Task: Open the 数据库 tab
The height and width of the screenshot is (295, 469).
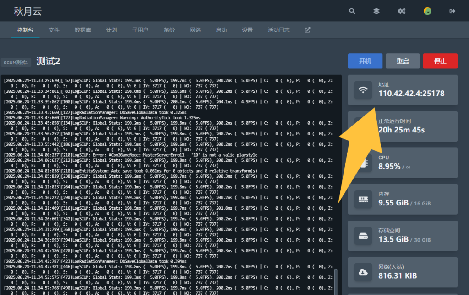Action: [x=83, y=30]
